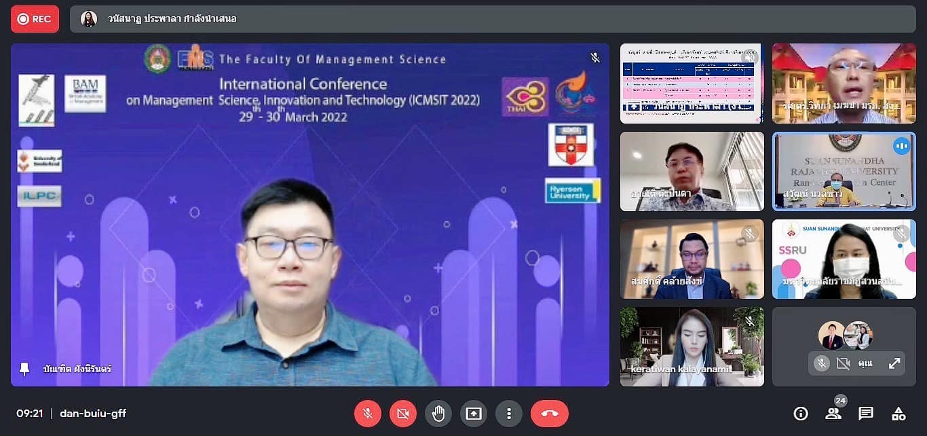The width and height of the screenshot is (927, 436).
Task: Click the crossed-out camera icon in your self-view tile
Action: (844, 363)
